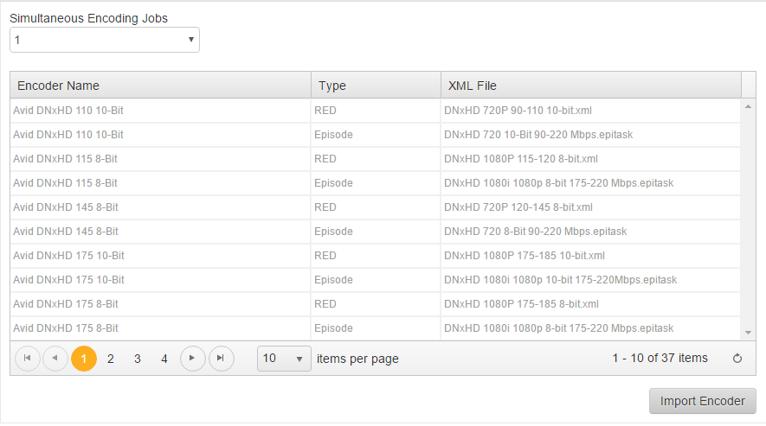Refresh the encoder list
The height and width of the screenshot is (426, 766).
point(737,359)
